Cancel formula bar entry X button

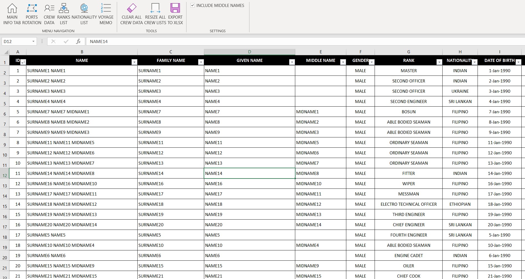(54, 41)
